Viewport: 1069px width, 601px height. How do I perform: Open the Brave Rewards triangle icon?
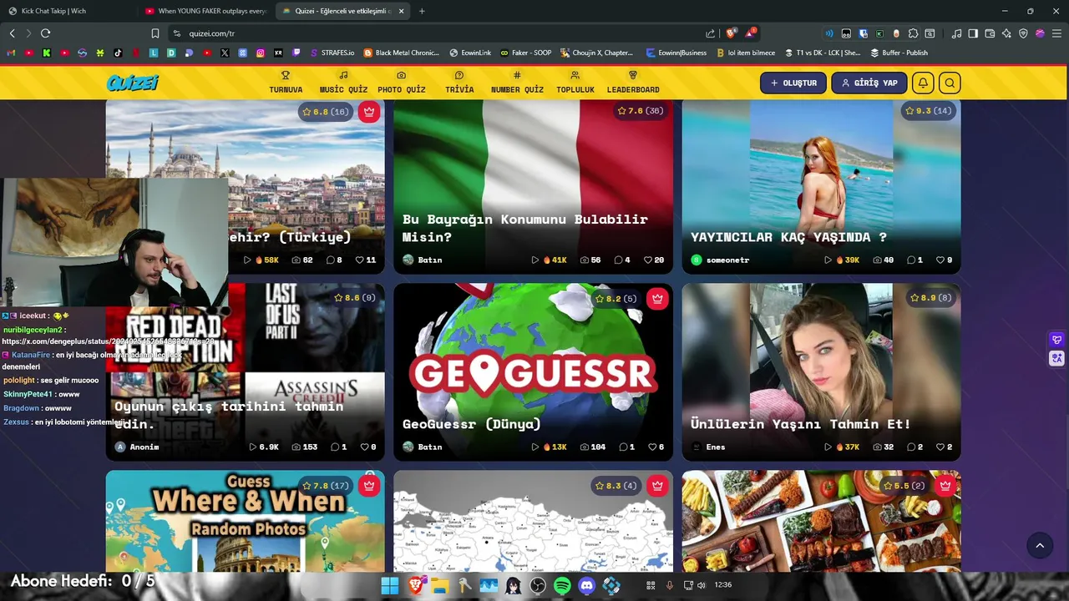click(751, 33)
